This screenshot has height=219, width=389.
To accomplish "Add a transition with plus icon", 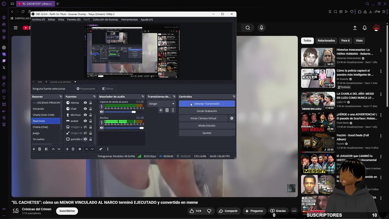I will coord(161,110).
